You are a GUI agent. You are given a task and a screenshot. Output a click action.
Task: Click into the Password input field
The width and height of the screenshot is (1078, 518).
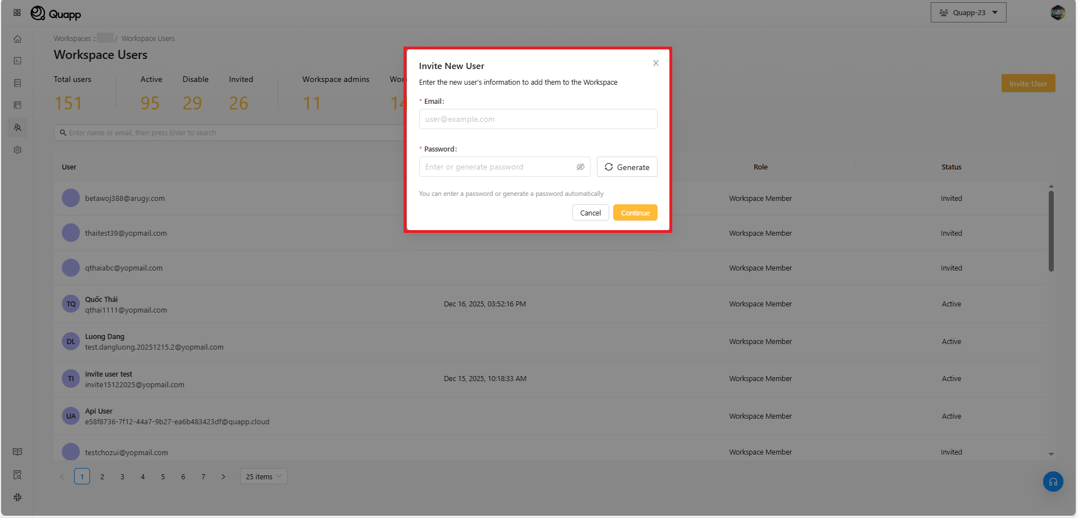click(x=497, y=167)
